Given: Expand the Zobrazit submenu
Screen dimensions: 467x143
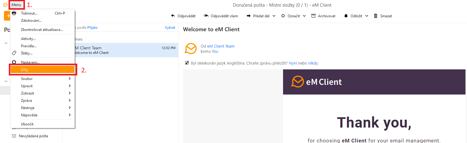Looking at the screenshot, I should point(43,93).
